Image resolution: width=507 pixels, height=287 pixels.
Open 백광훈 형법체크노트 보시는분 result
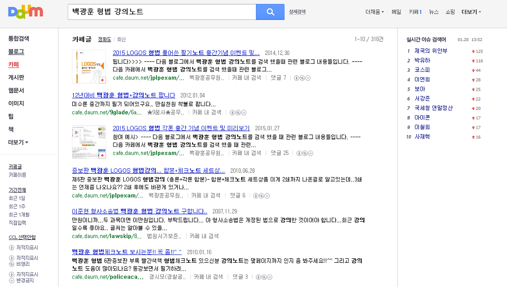[x=127, y=252]
